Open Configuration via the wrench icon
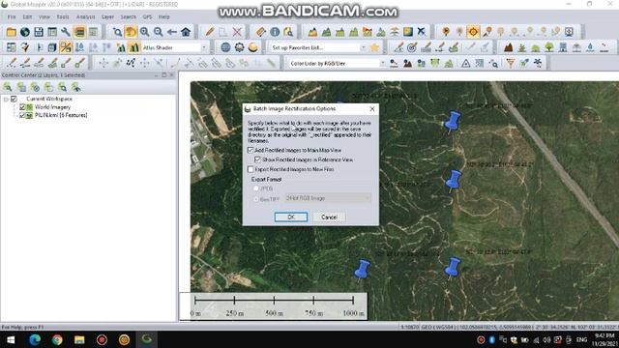Image resolution: width=619 pixels, height=348 pixels. [66, 32]
